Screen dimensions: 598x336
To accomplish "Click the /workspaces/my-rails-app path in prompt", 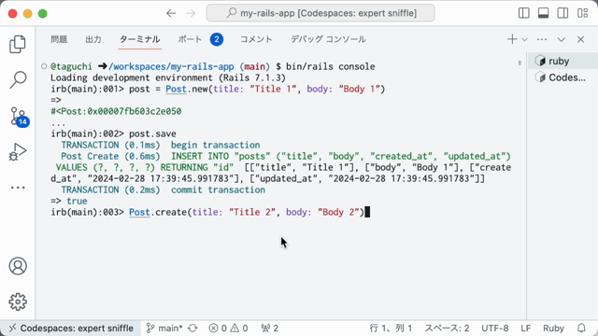I will point(171,66).
